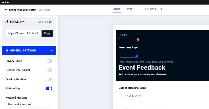
Task: Click the 'Tell us about your experience' subtitle
Action: tap(143, 74)
